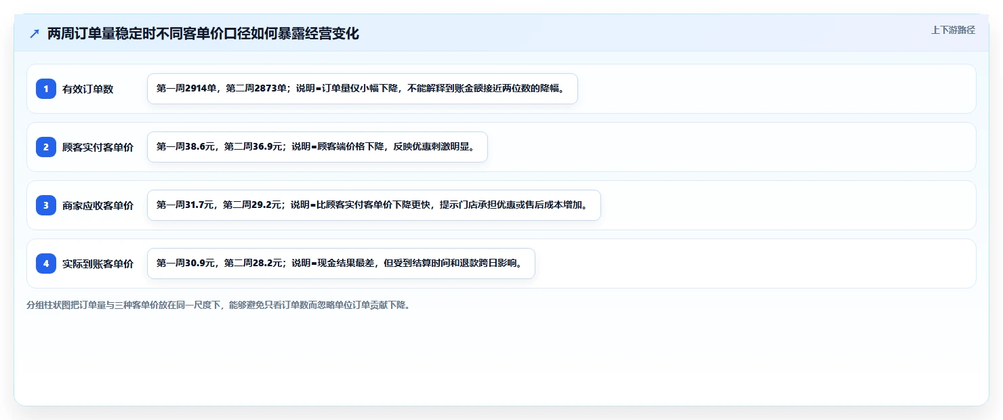Open the note box starting 第一周31.7元
Viewport: 1003px width, 420px height.
click(x=374, y=205)
